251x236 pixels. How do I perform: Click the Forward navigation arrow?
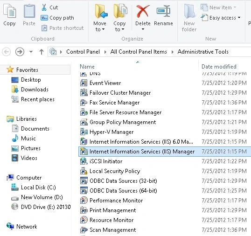pos(20,52)
